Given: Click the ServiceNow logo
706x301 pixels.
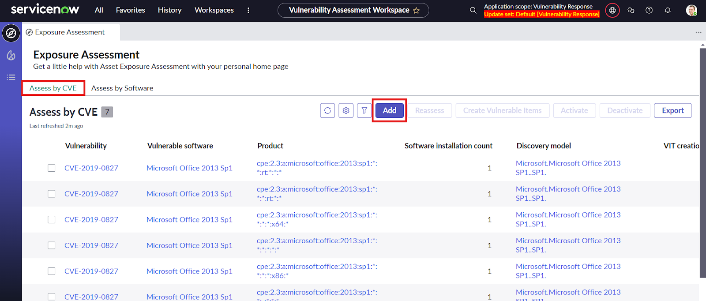Looking at the screenshot, I should coord(45,9).
